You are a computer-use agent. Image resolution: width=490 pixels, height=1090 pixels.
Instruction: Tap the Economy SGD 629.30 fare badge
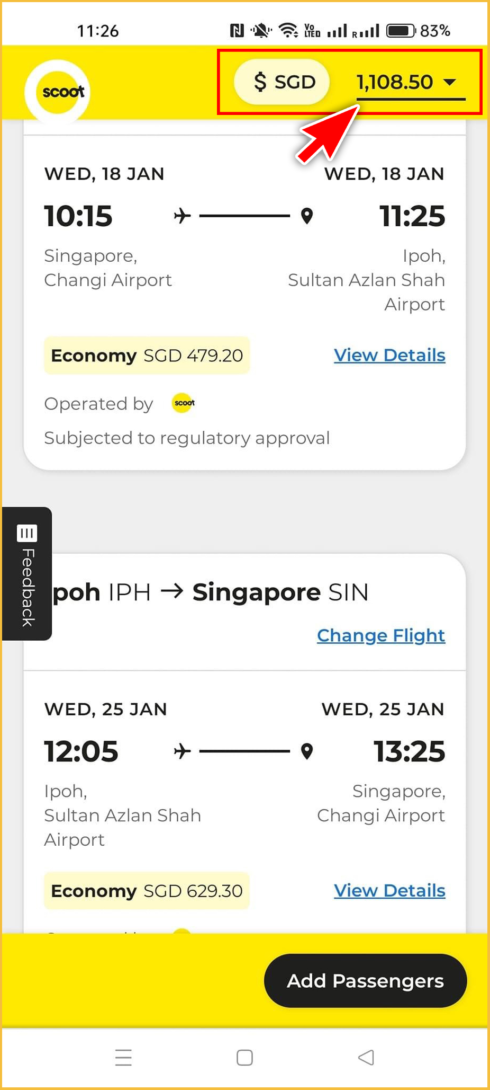(x=147, y=891)
